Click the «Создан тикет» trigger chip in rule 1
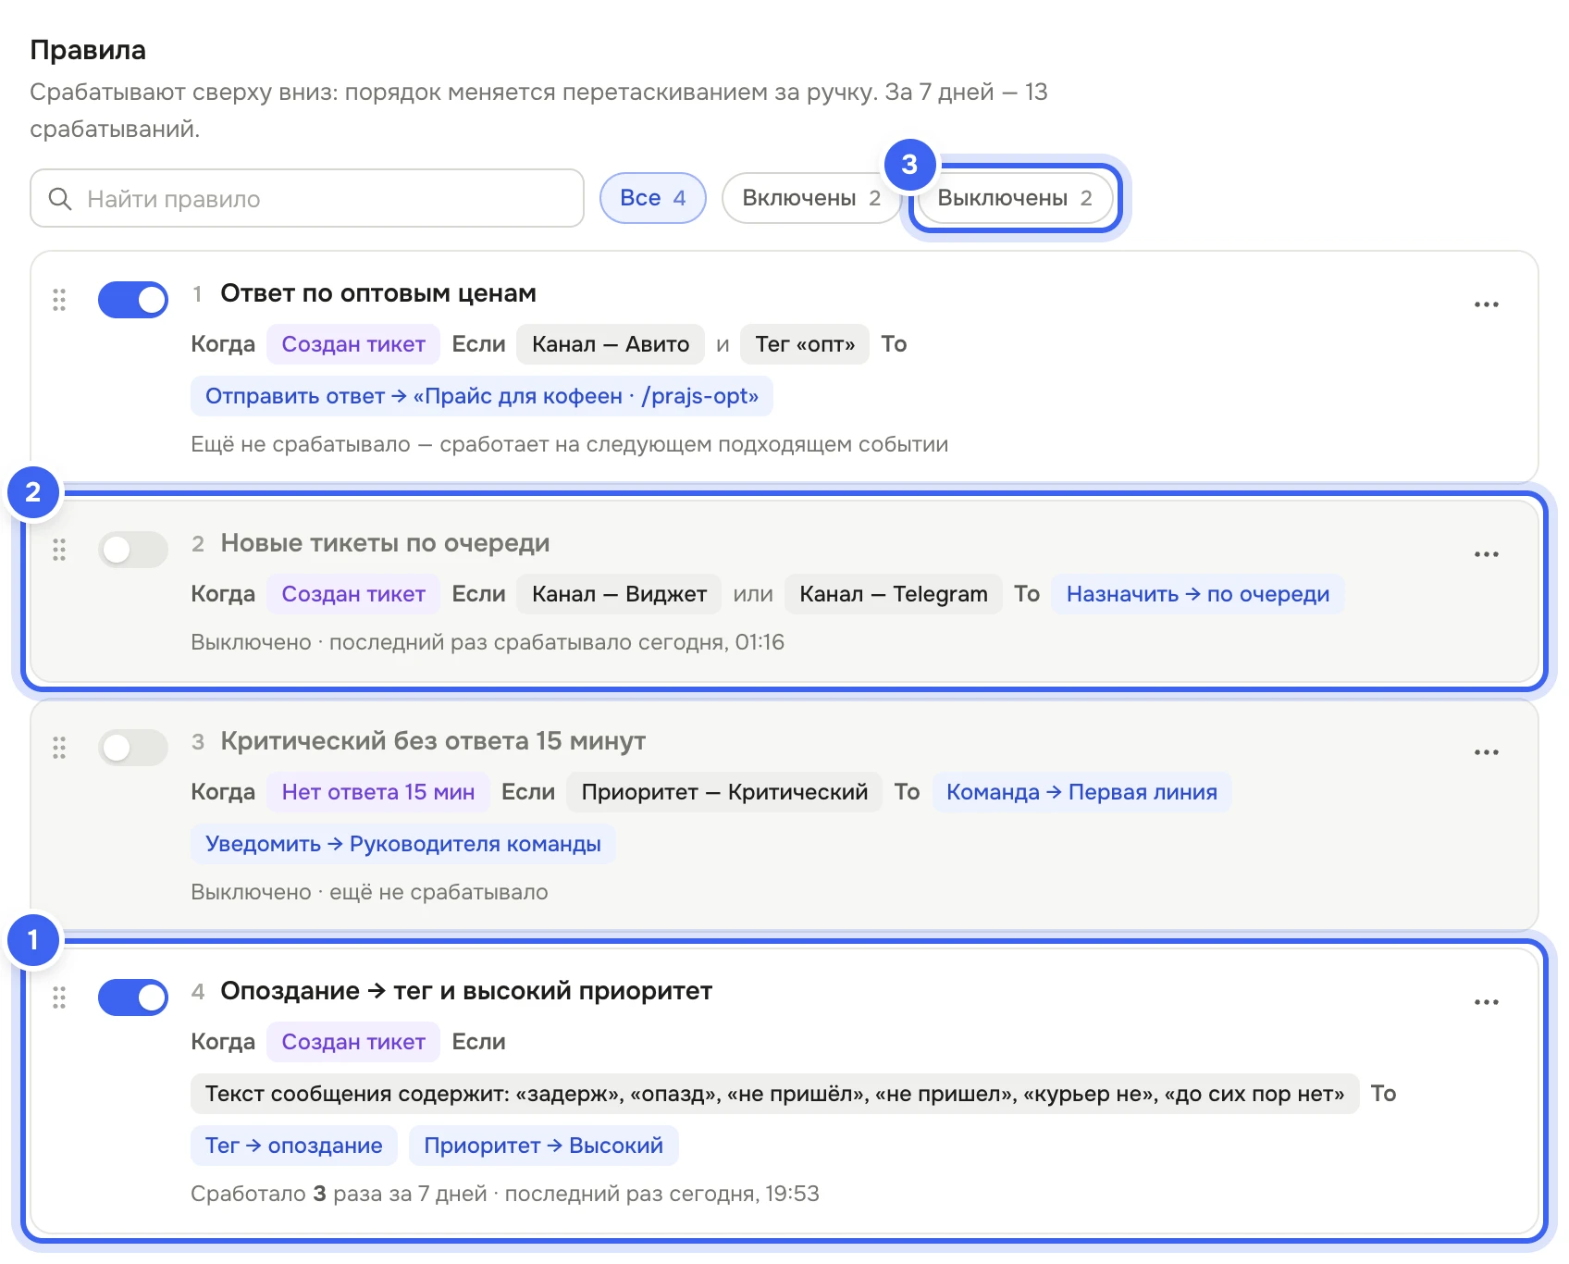 coord(353,344)
